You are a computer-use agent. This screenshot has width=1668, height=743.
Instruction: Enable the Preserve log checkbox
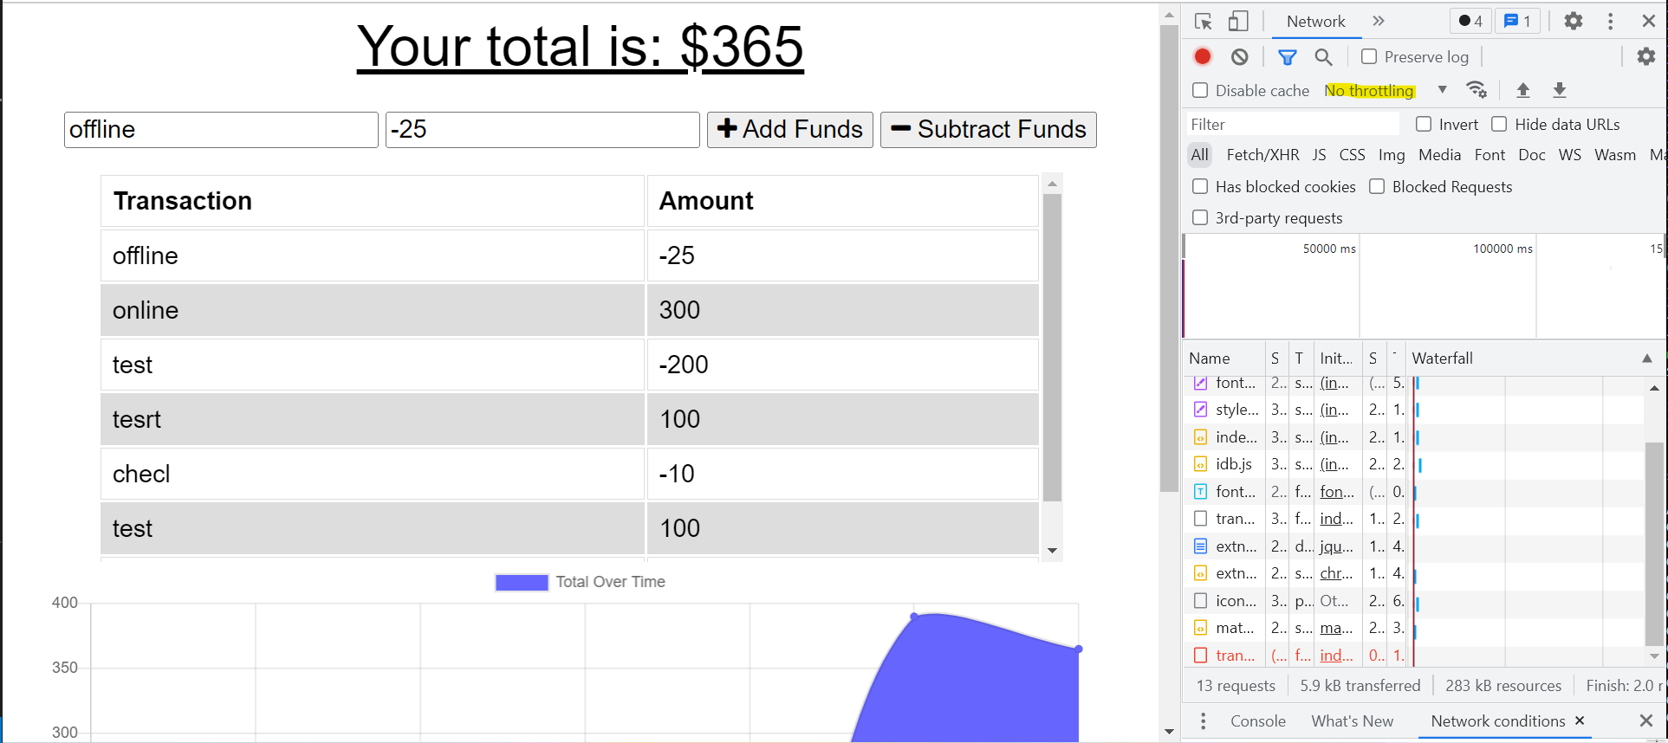pyautogui.click(x=1369, y=56)
